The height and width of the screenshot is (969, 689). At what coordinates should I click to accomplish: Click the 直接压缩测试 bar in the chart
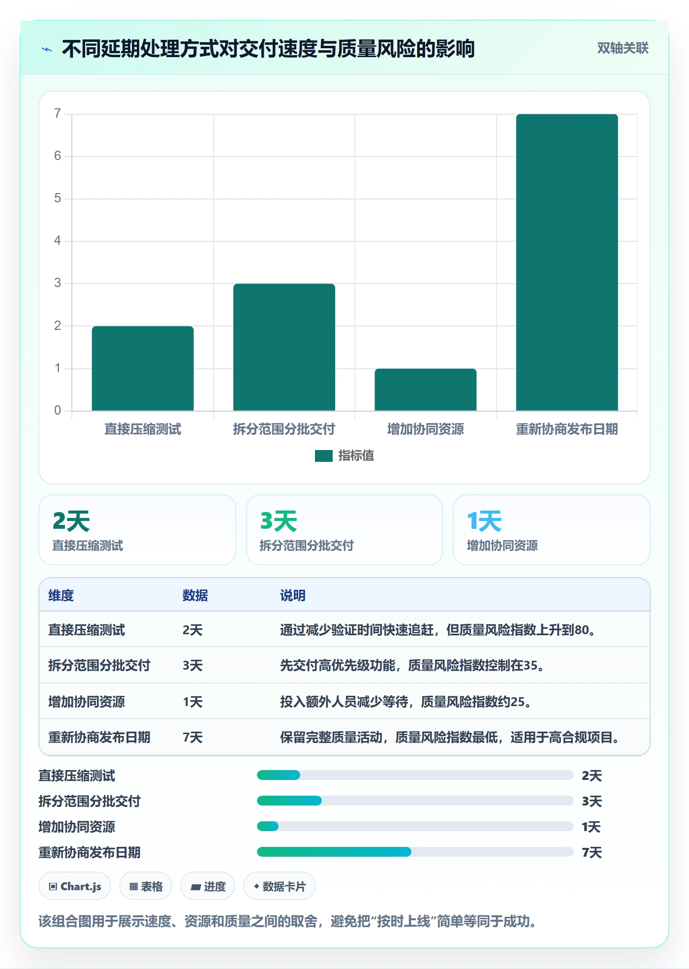(x=143, y=368)
